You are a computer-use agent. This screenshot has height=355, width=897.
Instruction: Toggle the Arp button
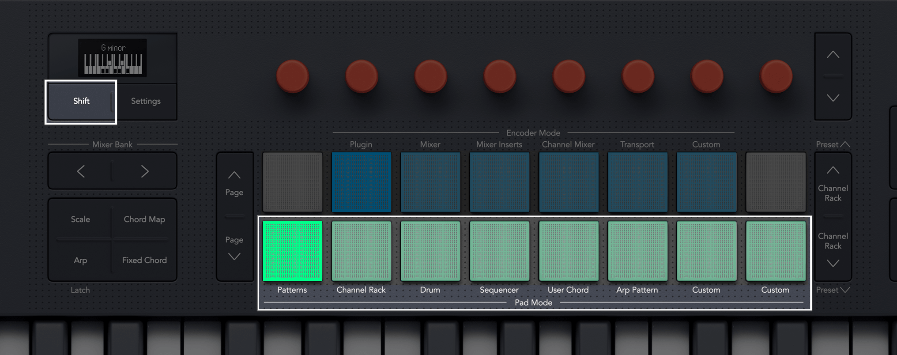click(x=80, y=260)
